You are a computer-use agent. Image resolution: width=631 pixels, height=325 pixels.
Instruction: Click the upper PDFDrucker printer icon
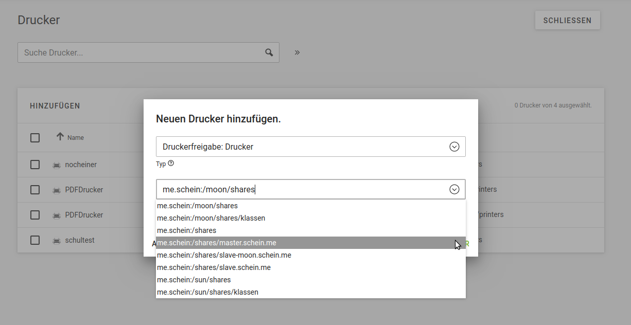click(57, 190)
